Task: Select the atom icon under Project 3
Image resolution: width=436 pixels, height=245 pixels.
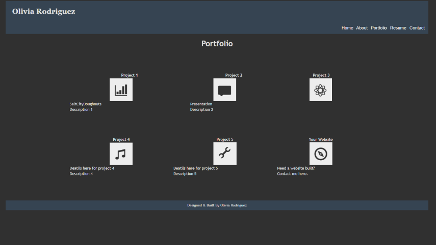Action: 320,90
